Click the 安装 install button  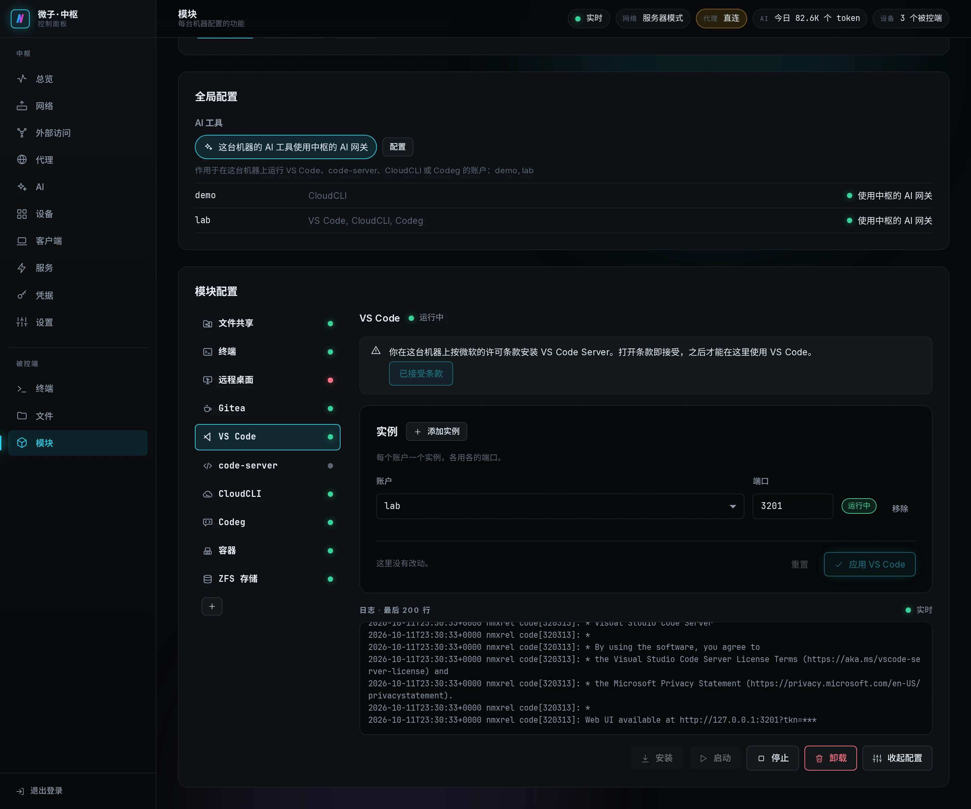(x=656, y=758)
